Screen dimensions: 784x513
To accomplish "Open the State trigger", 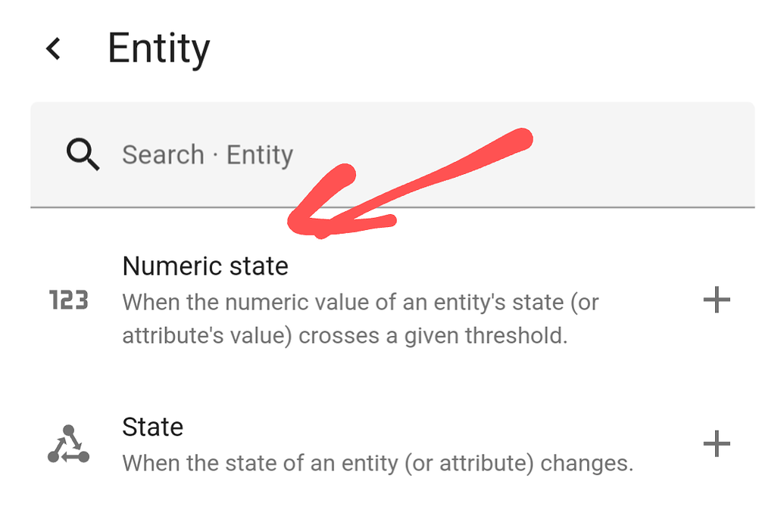I will coord(152,427).
